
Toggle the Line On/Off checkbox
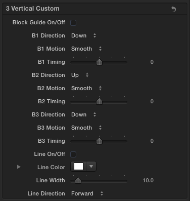tap(73, 154)
